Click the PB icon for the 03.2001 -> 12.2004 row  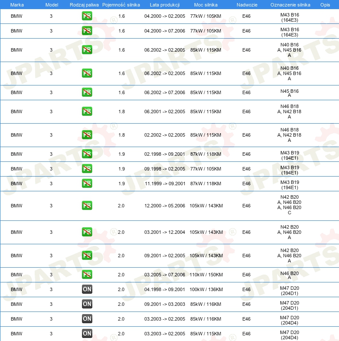[x=87, y=232]
